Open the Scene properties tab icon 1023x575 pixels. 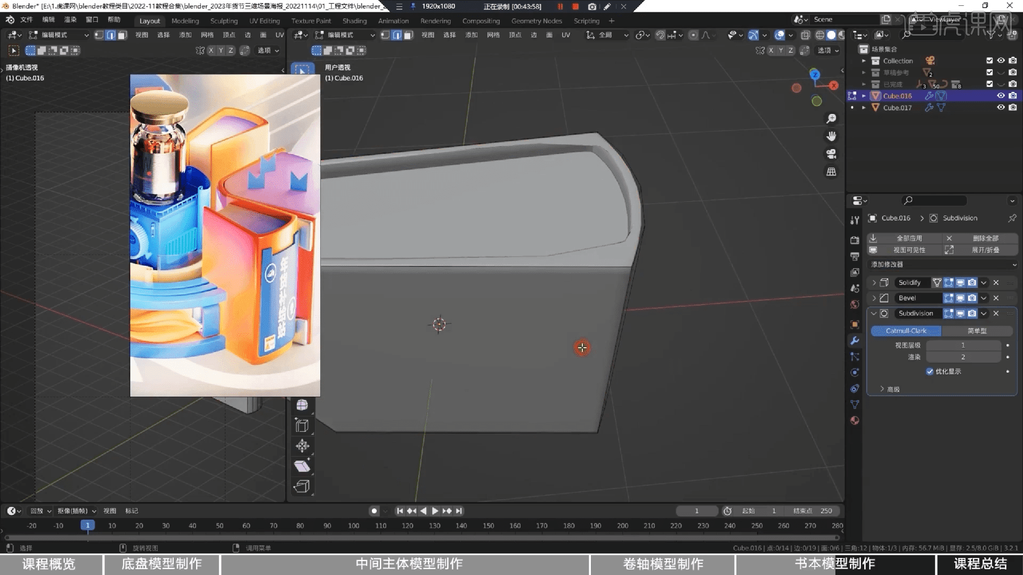tap(855, 288)
